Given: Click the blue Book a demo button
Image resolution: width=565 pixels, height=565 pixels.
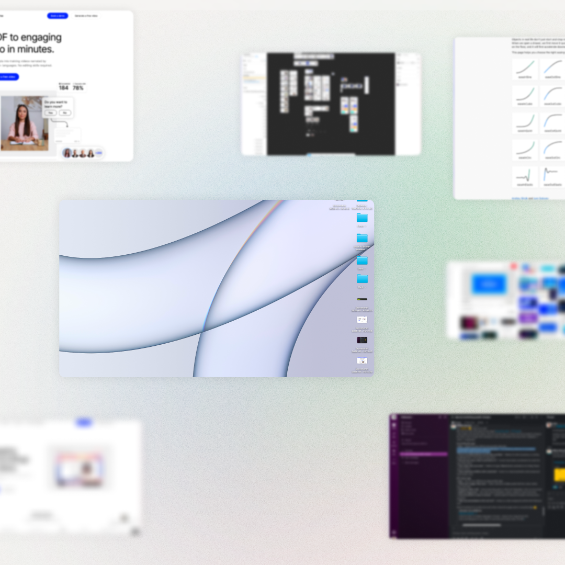Looking at the screenshot, I should click(x=58, y=16).
